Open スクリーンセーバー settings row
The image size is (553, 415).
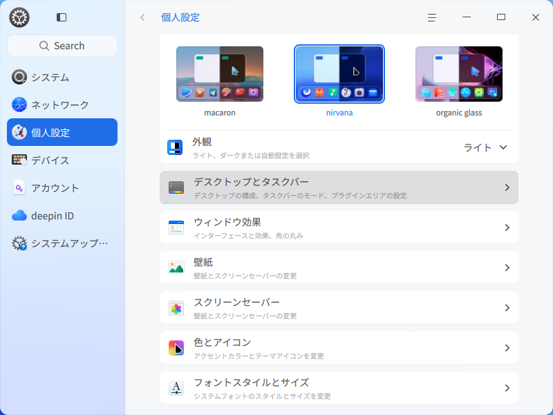[339, 308]
